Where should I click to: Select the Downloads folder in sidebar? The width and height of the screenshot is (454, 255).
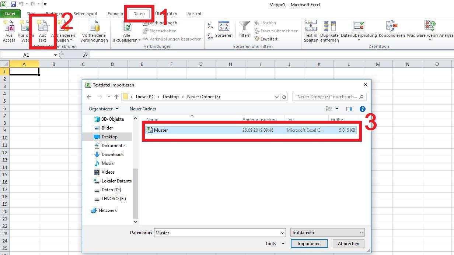(112, 155)
